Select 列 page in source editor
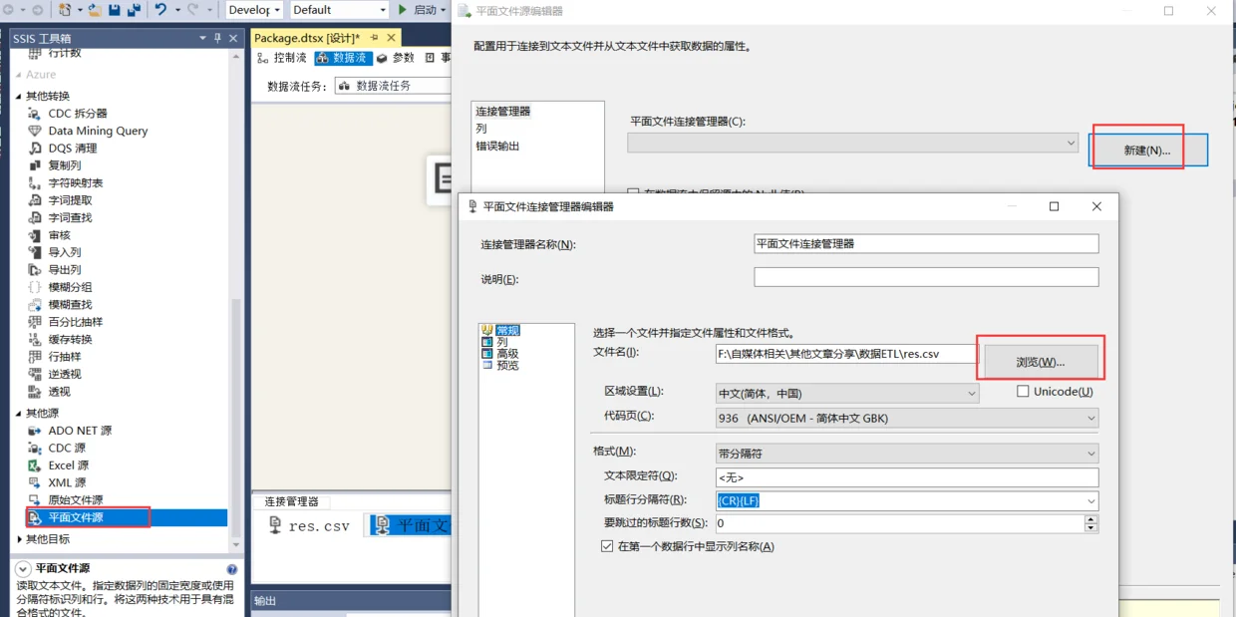 [481, 129]
